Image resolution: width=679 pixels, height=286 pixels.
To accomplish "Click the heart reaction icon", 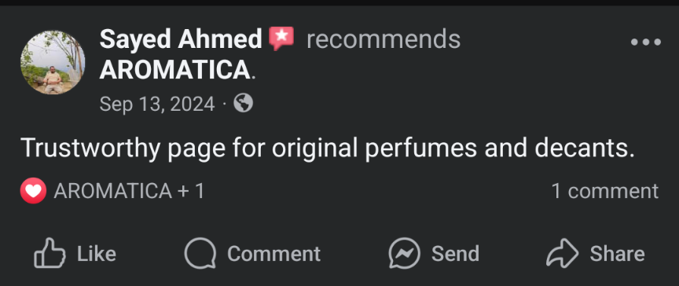I will (x=33, y=191).
